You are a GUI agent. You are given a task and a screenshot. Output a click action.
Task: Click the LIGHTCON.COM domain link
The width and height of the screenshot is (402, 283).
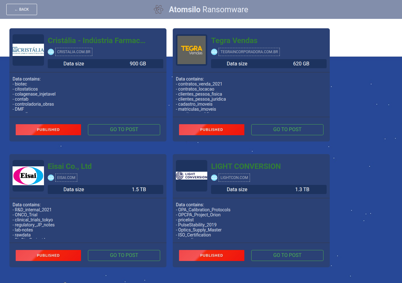(x=234, y=178)
